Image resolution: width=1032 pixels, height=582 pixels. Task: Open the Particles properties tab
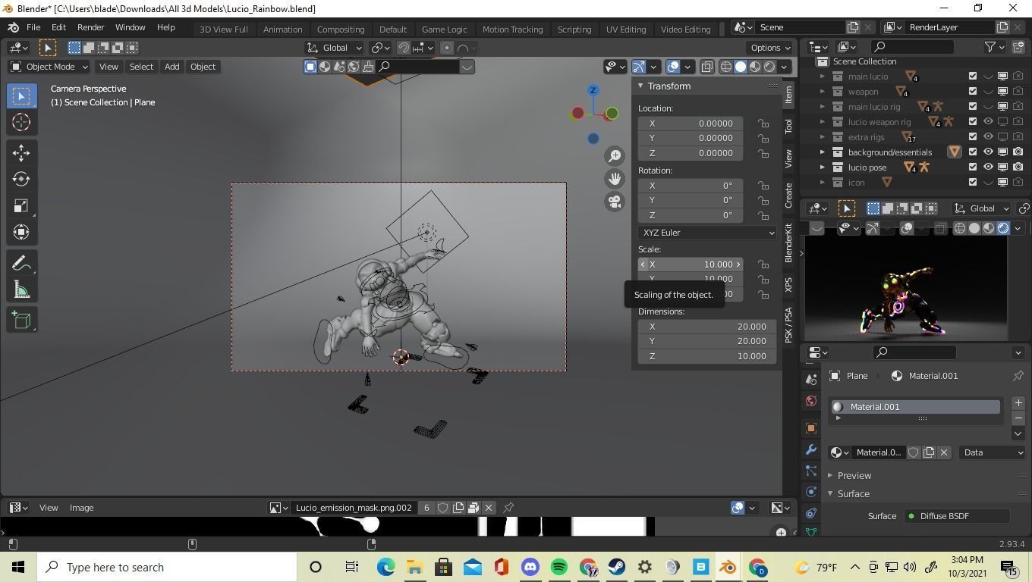pyautogui.click(x=811, y=471)
